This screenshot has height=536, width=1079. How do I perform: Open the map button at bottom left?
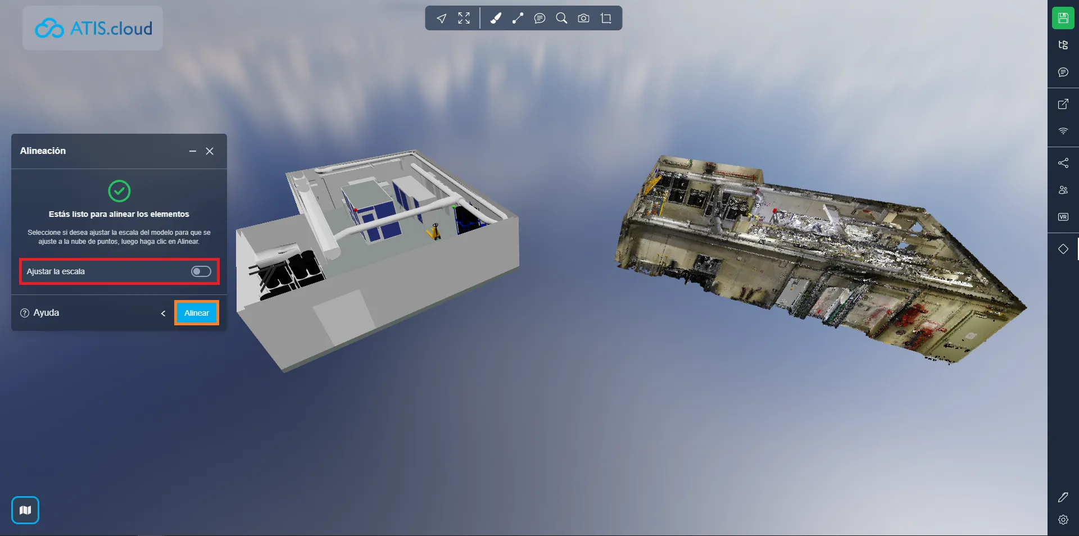click(x=25, y=510)
